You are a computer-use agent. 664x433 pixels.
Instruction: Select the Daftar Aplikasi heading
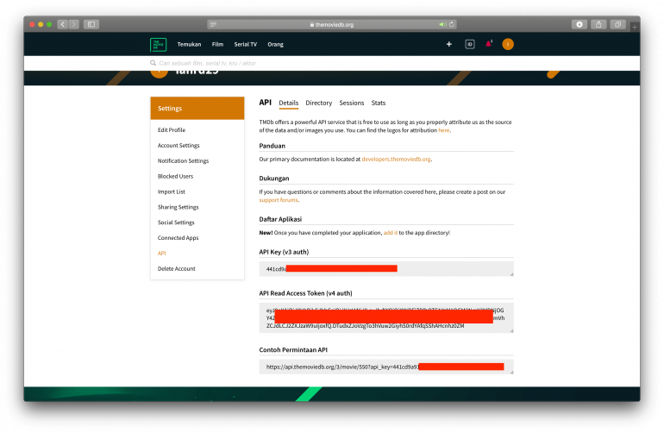coord(280,219)
